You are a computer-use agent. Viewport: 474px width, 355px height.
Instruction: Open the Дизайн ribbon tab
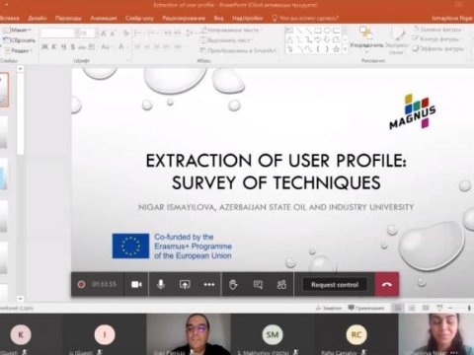(x=37, y=18)
